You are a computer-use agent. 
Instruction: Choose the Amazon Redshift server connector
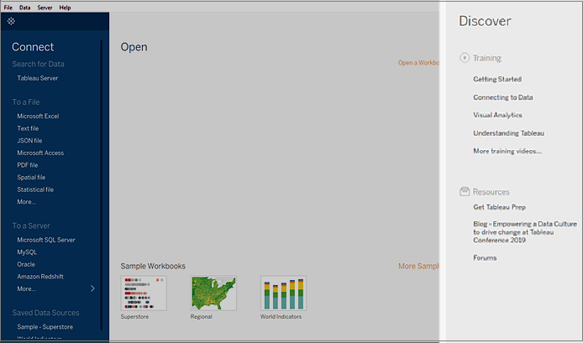pyautogui.click(x=40, y=276)
